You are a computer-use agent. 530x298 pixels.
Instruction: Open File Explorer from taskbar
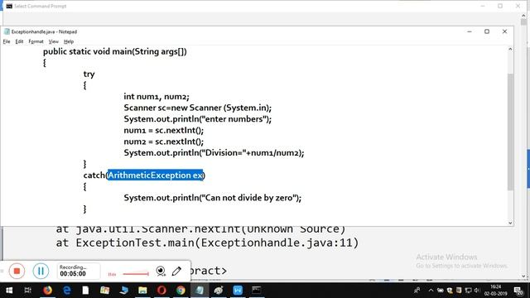pos(142,291)
